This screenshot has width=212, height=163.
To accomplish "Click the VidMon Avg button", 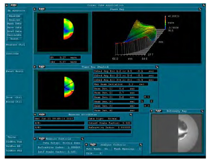I will tap(14, 151).
